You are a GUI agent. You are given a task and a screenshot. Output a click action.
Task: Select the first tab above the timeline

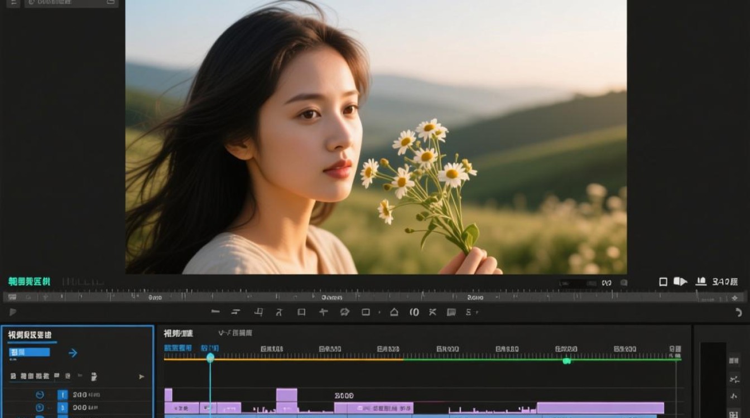pyautogui.click(x=178, y=333)
